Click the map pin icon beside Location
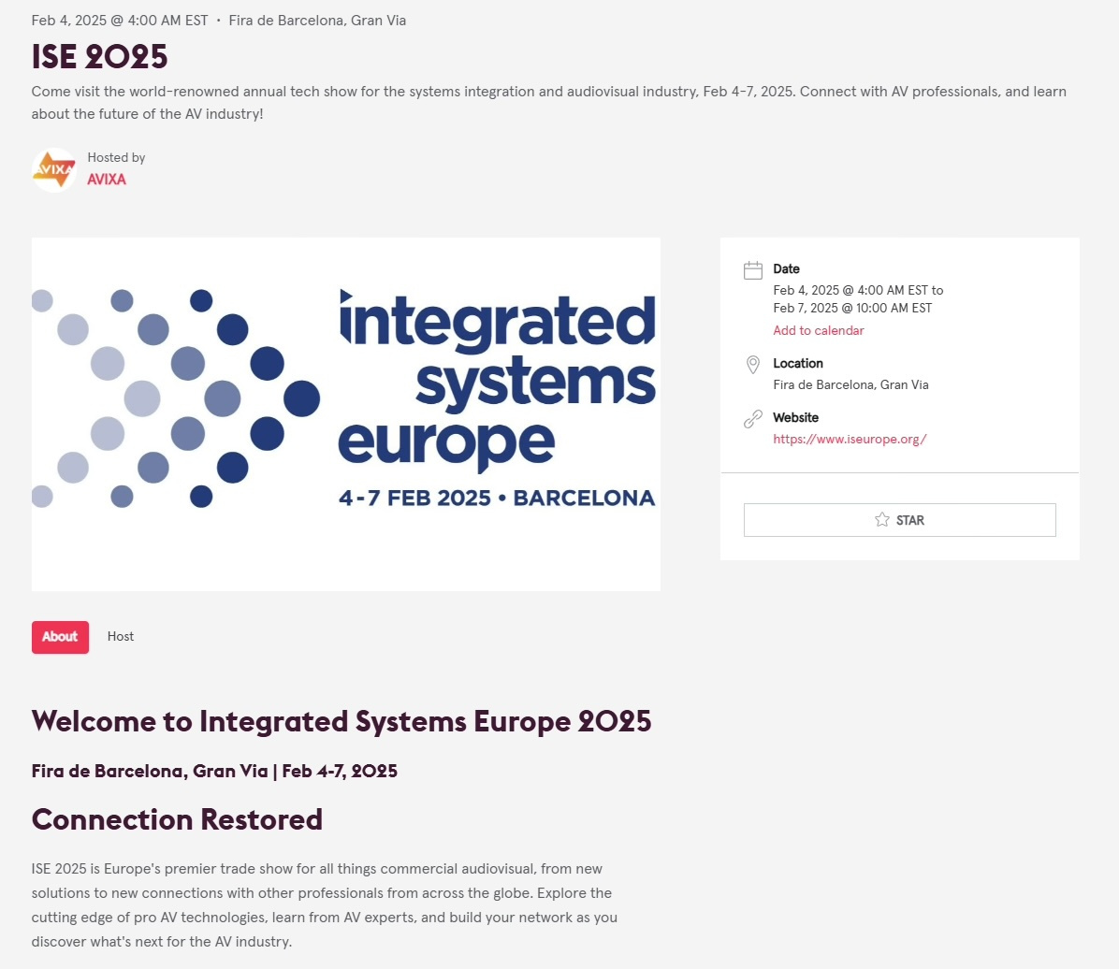The image size is (1119, 969). pos(752,365)
